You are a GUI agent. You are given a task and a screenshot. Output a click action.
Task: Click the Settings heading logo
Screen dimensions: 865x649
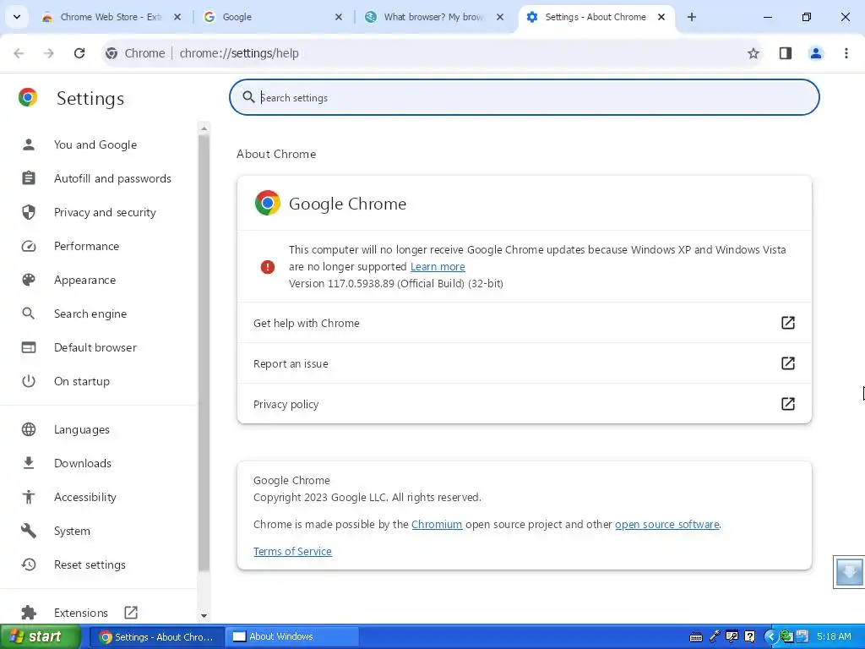28,97
